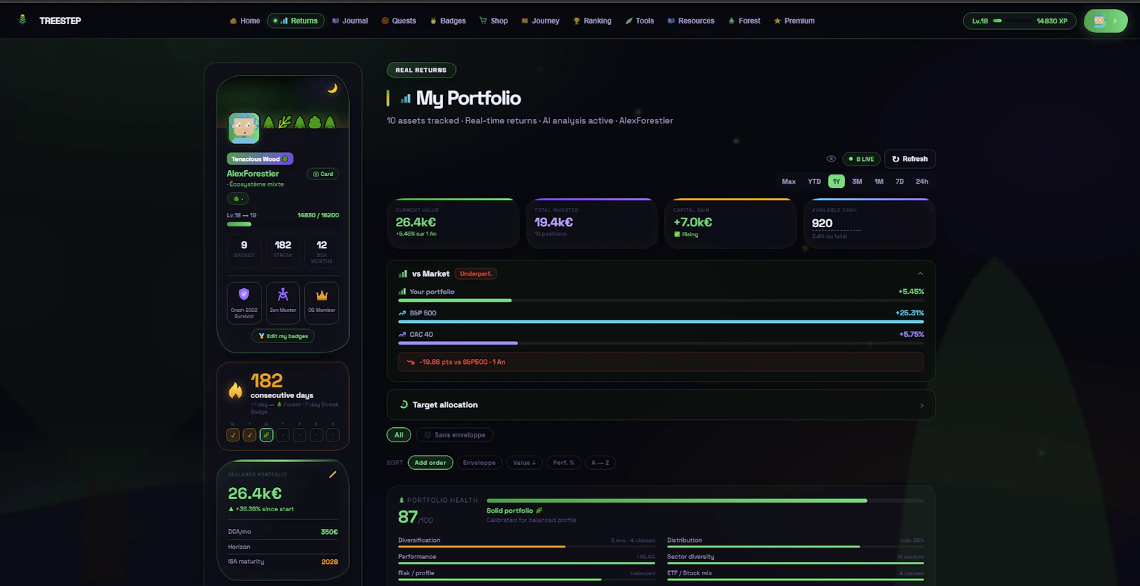Select the 24h time range
1140x586 pixels.
coord(922,182)
